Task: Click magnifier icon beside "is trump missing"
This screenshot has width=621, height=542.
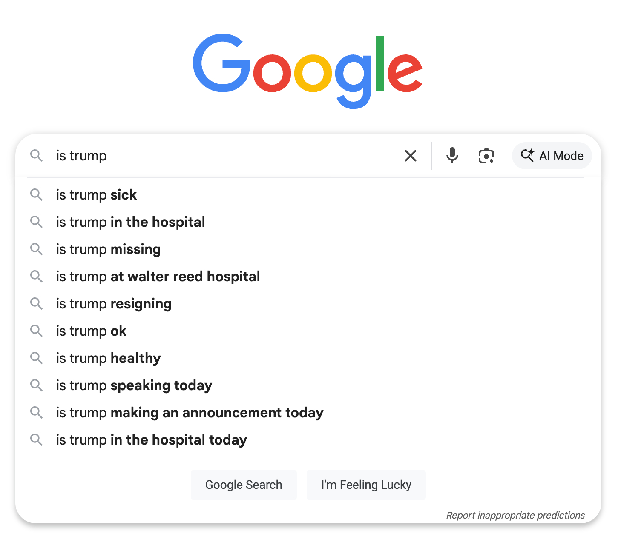Action: [37, 249]
